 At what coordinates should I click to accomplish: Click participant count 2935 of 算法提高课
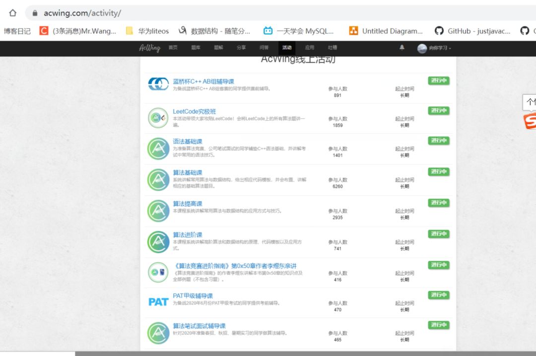point(338,218)
